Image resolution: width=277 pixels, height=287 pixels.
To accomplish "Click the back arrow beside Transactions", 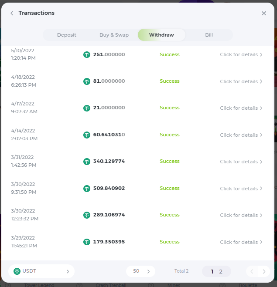I will [x=12, y=13].
